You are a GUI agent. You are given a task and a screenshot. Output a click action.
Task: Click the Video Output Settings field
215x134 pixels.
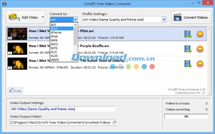click(63, 109)
